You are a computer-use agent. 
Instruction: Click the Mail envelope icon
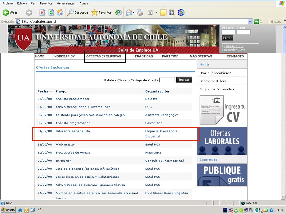pos(129,12)
